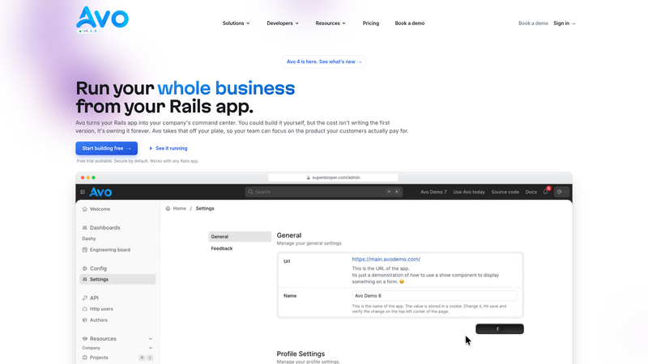Click Sign in link
Image resolution: width=648 pixels, height=364 pixels.
point(564,23)
